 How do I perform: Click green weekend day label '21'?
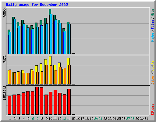click(101, 119)
